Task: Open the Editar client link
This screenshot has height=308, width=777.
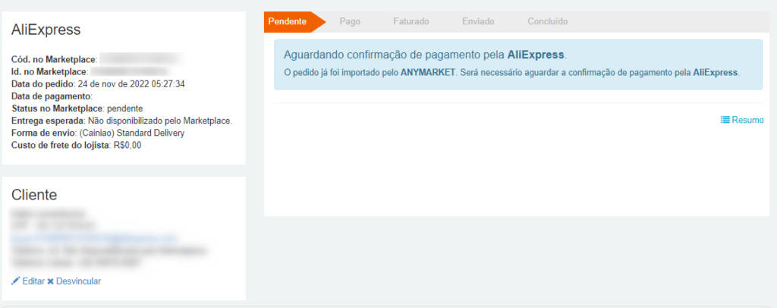Action: pos(33,281)
